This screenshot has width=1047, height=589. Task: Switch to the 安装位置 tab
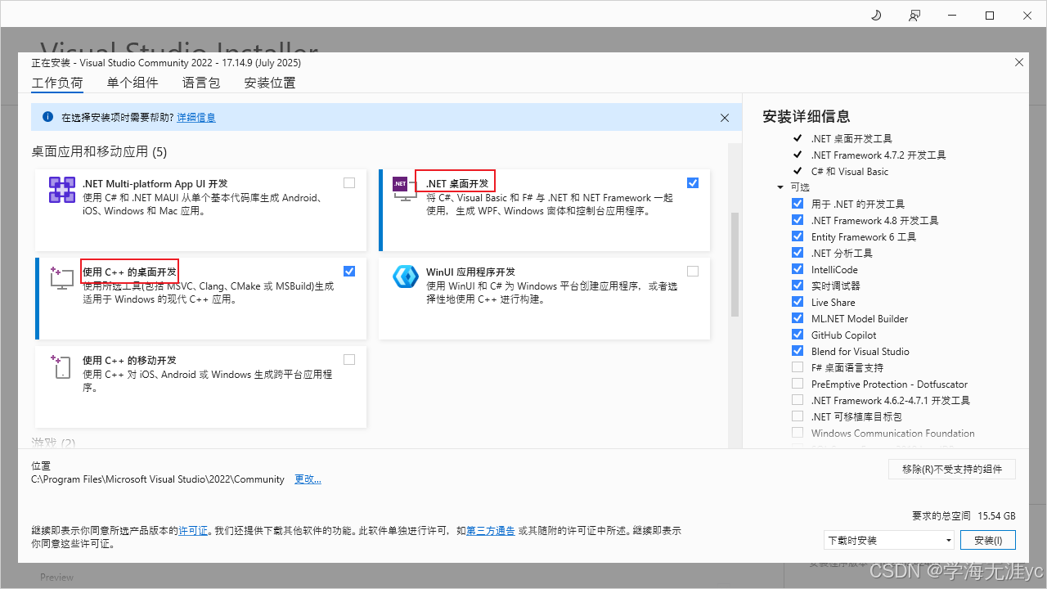pyautogui.click(x=270, y=83)
